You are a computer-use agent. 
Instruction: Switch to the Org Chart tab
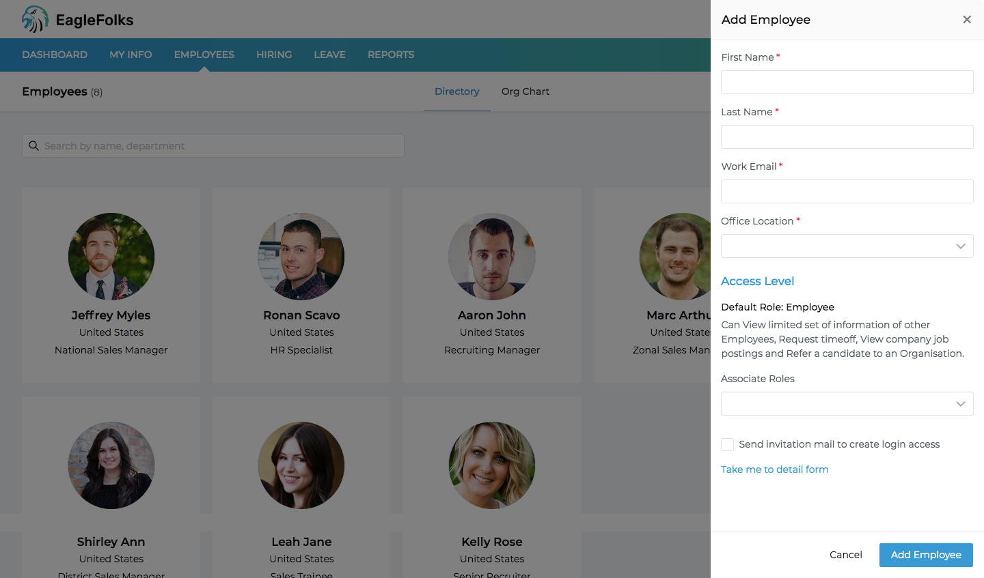pos(525,91)
